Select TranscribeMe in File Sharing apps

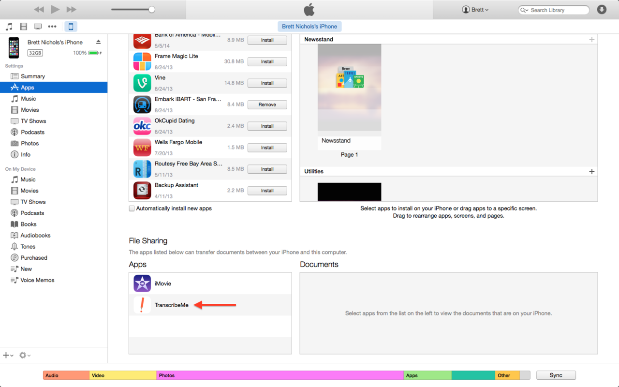pos(171,305)
